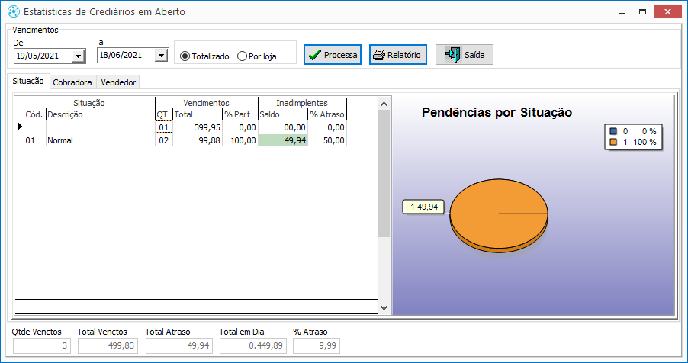Screen dimensions: 688x363
Task: Open the end date dropdown for 18/06/2021
Action: (x=162, y=56)
